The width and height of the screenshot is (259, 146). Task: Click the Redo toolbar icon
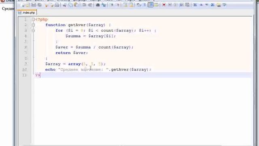coord(90,5)
